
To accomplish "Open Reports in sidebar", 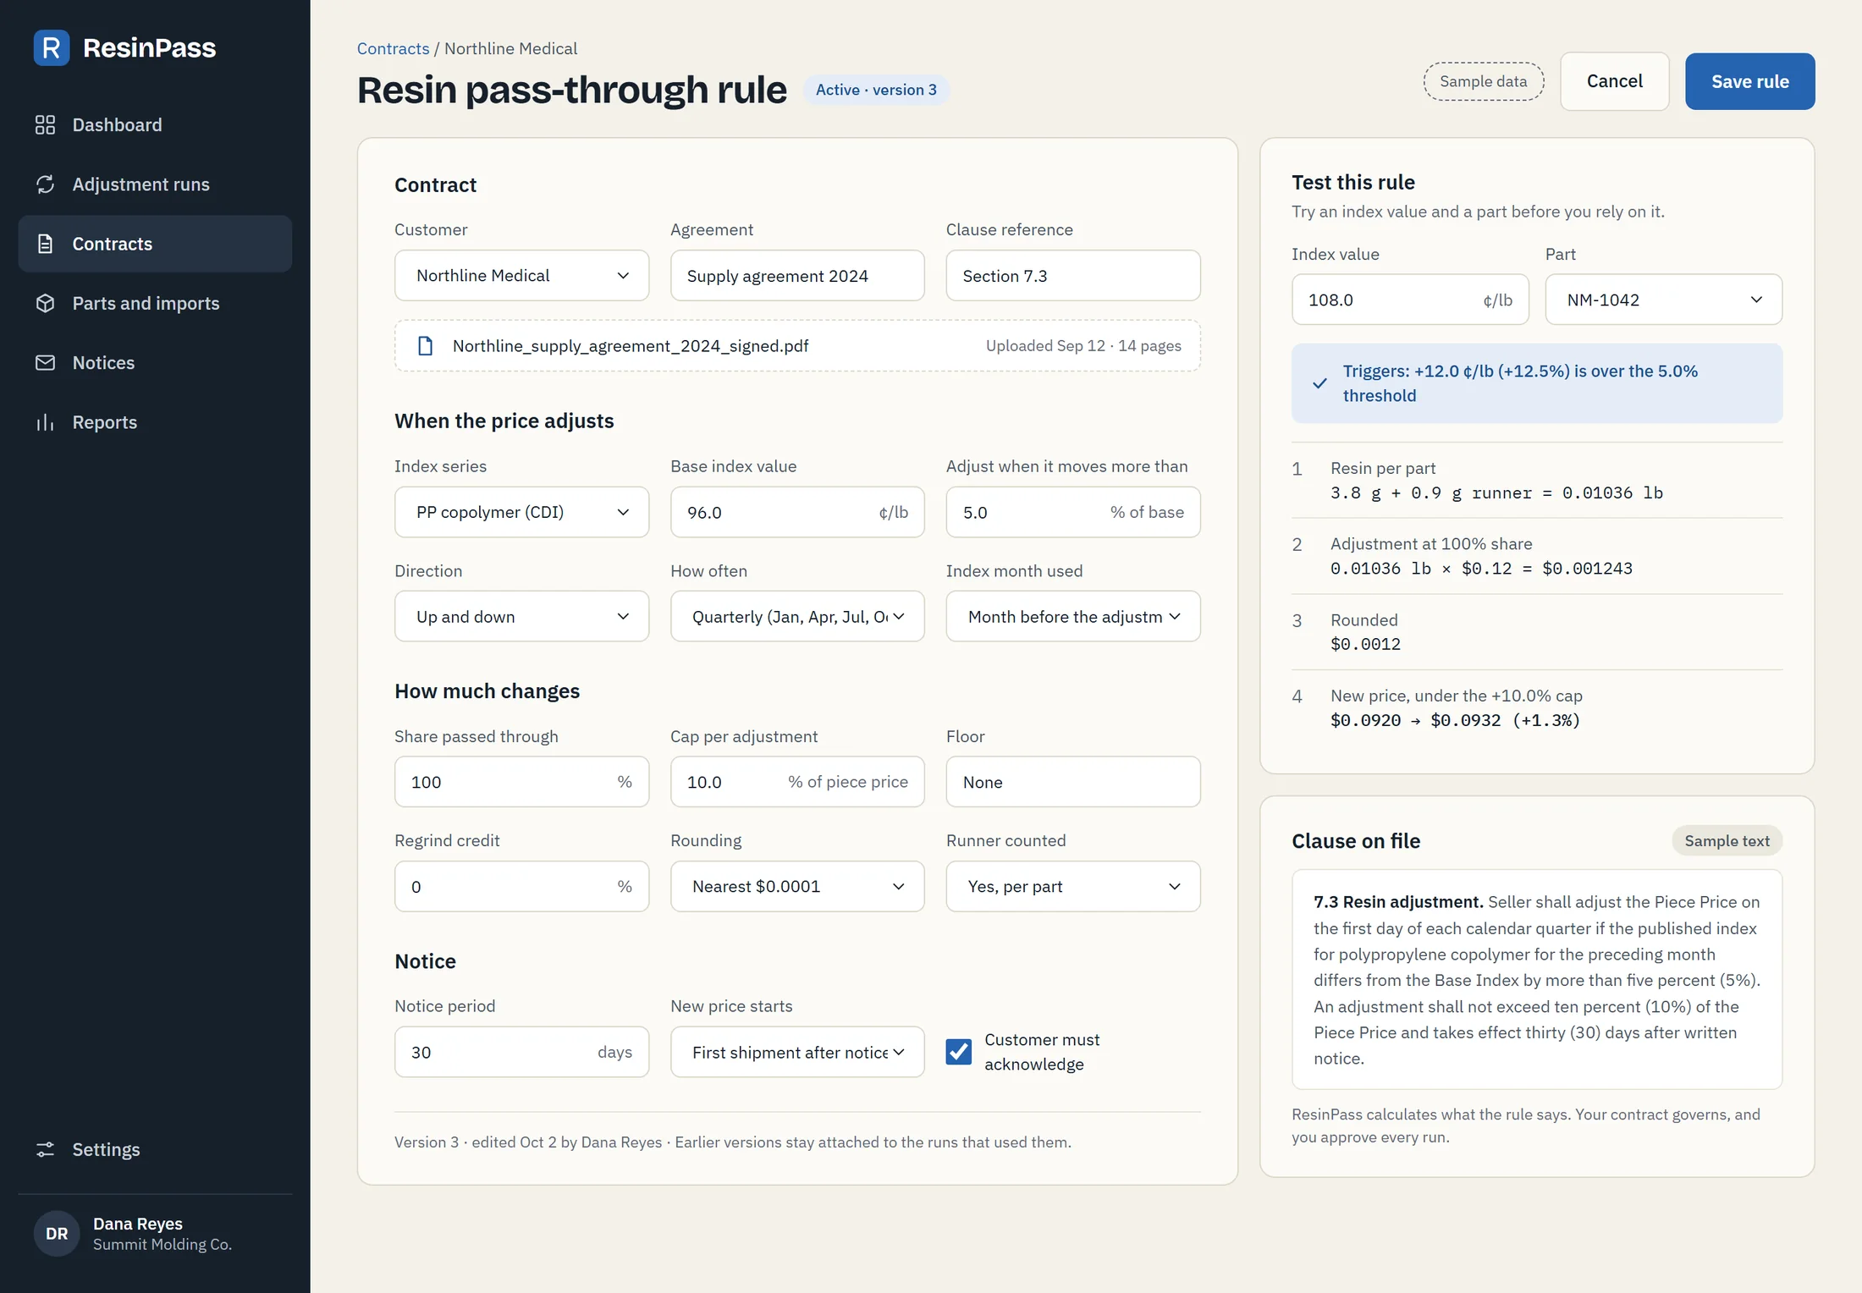I will (x=155, y=422).
